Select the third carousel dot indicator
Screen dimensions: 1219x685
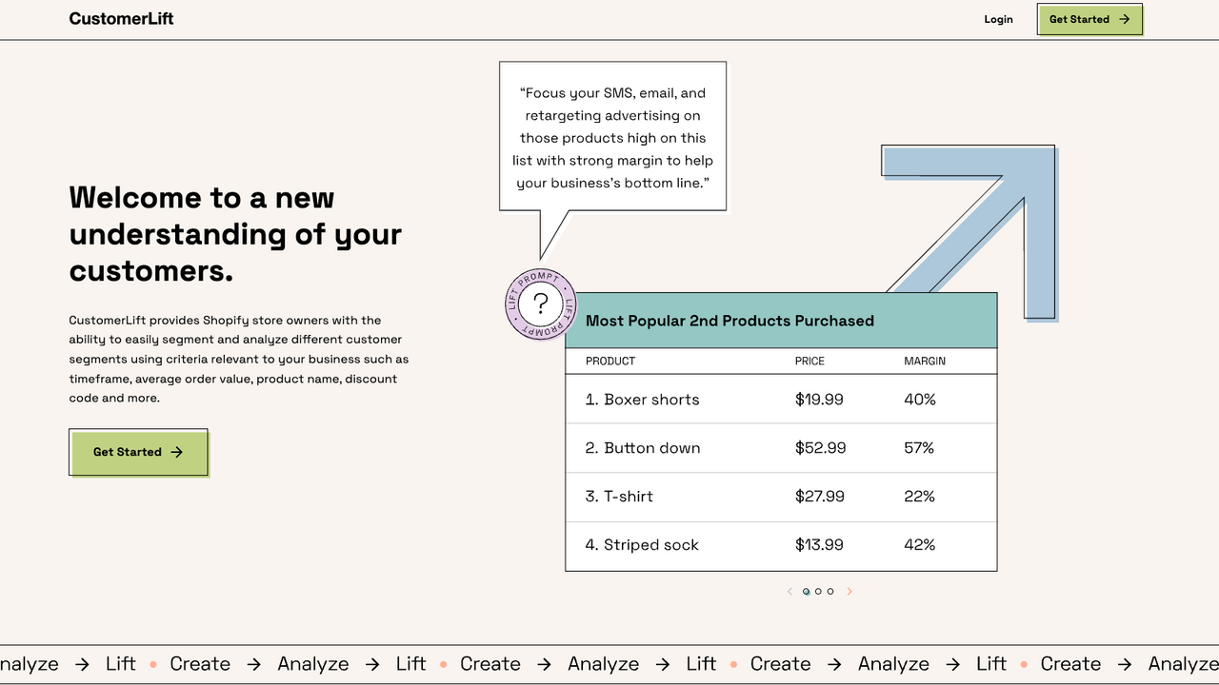point(830,592)
